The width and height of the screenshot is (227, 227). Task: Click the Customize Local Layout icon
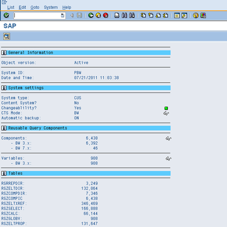coord(203,15)
